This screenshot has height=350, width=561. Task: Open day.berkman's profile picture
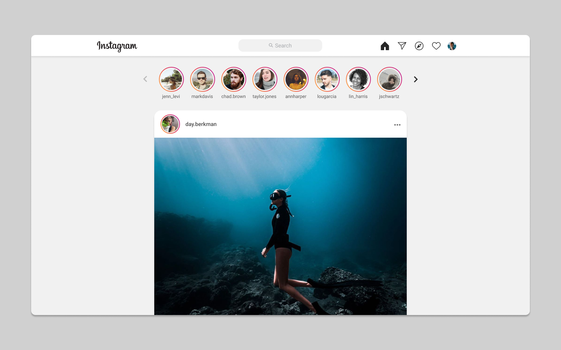tap(170, 124)
